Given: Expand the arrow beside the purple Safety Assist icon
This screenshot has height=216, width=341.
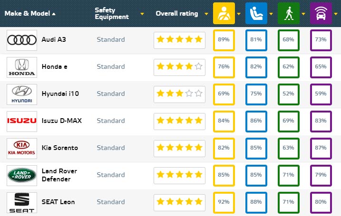Looking at the screenshot, I should pyautogui.click(x=336, y=14).
